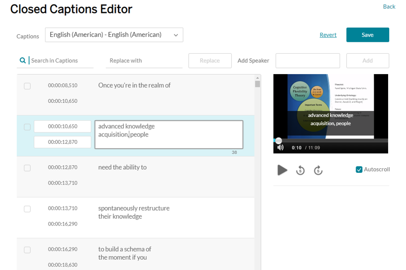Click inside the active caption text box

tap(169, 134)
